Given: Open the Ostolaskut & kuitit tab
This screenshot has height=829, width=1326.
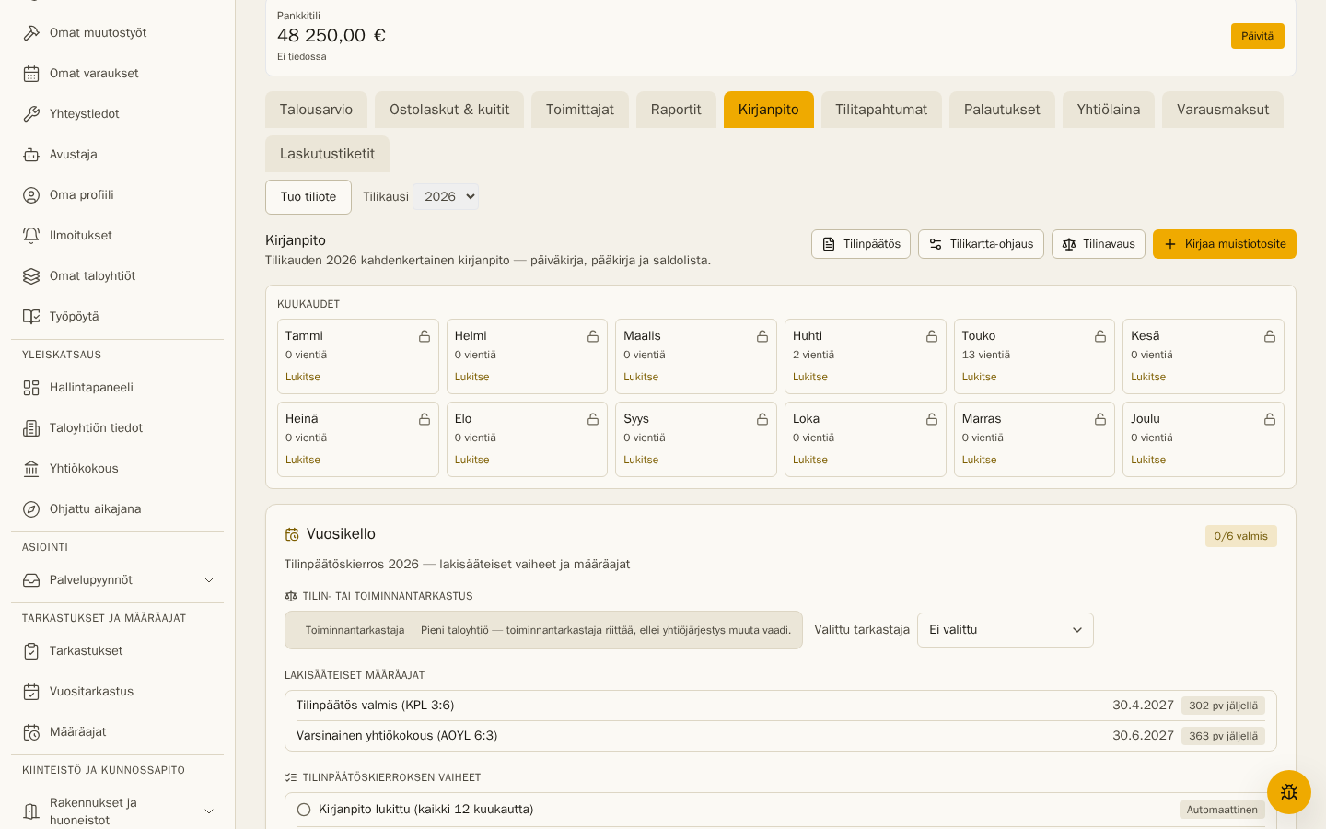Looking at the screenshot, I should [x=449, y=110].
